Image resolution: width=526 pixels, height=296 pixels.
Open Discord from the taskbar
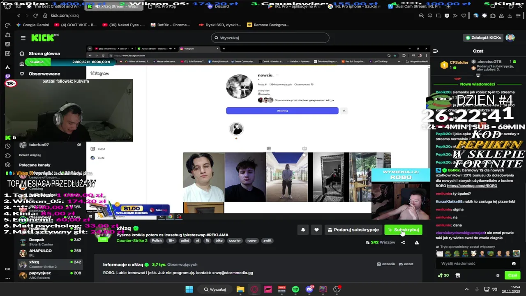click(309, 289)
